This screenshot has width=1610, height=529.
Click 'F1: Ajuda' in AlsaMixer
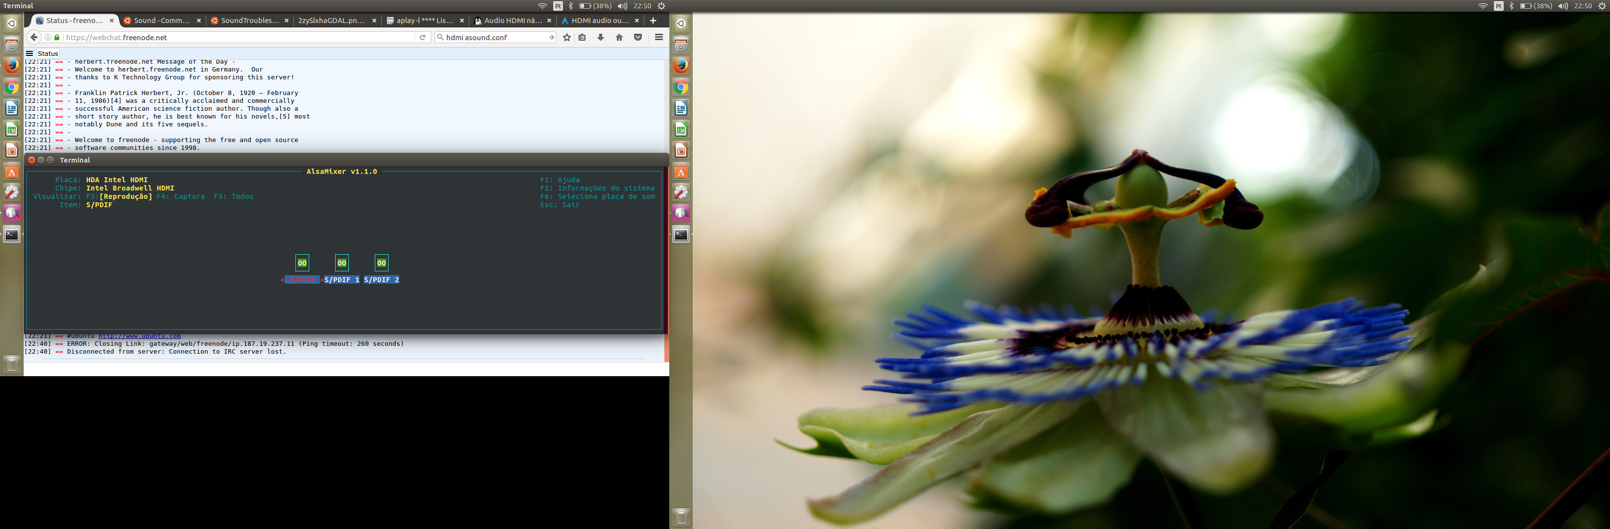click(560, 180)
